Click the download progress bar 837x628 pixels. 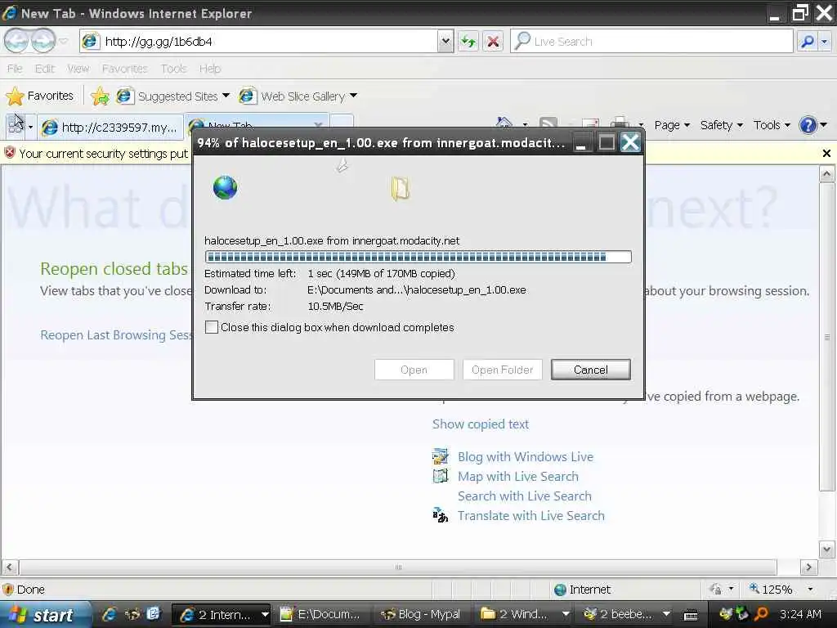click(x=418, y=257)
